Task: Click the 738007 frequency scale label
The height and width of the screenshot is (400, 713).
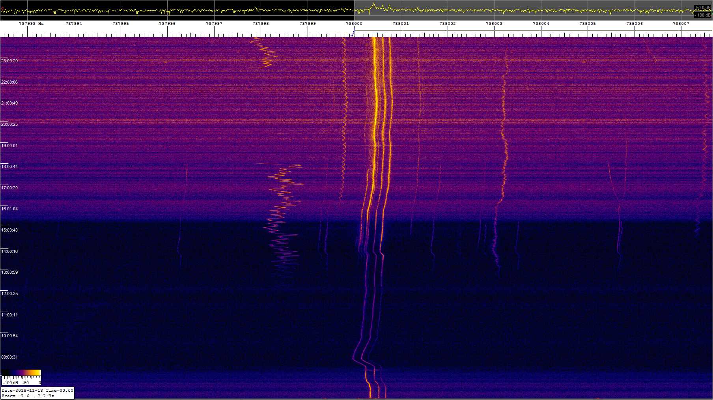Action: [681, 24]
